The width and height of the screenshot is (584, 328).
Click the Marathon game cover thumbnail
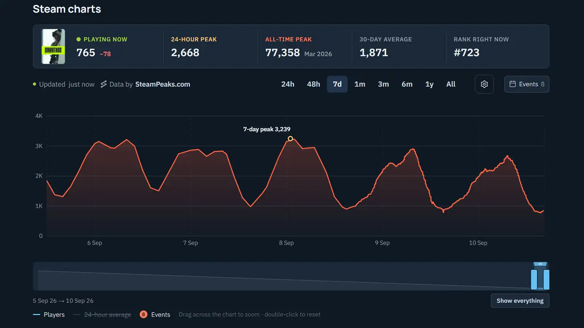point(53,47)
